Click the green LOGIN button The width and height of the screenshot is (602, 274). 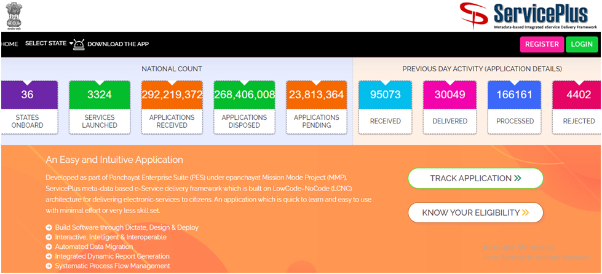pyautogui.click(x=582, y=44)
